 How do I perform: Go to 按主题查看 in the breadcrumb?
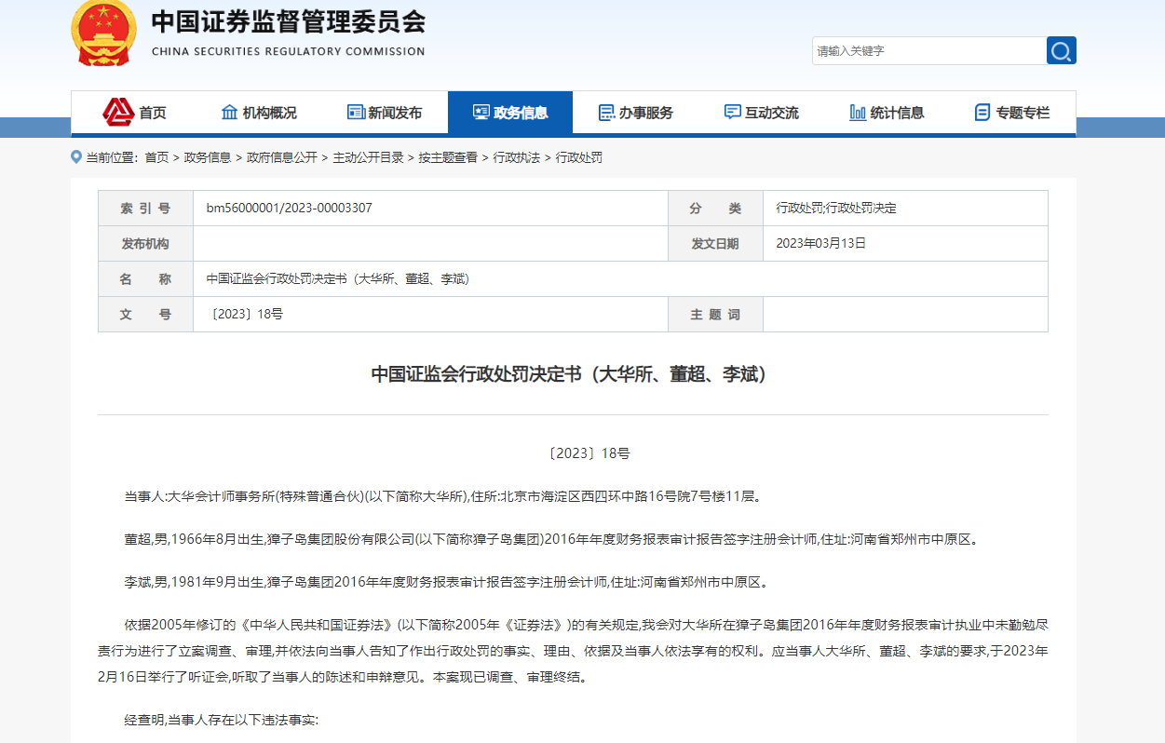448,157
